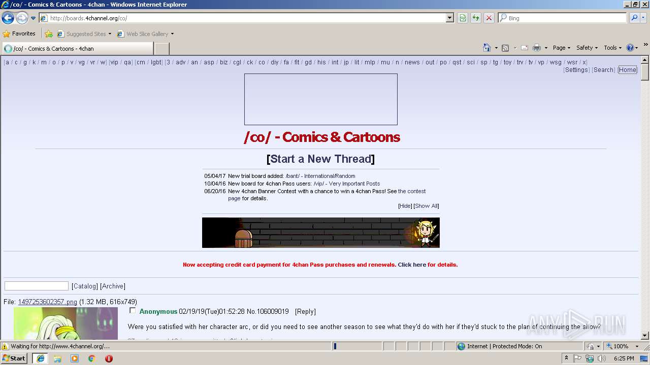The height and width of the screenshot is (365, 650).
Task: Click Internet Explorer taskbar icon
Action: [40, 358]
